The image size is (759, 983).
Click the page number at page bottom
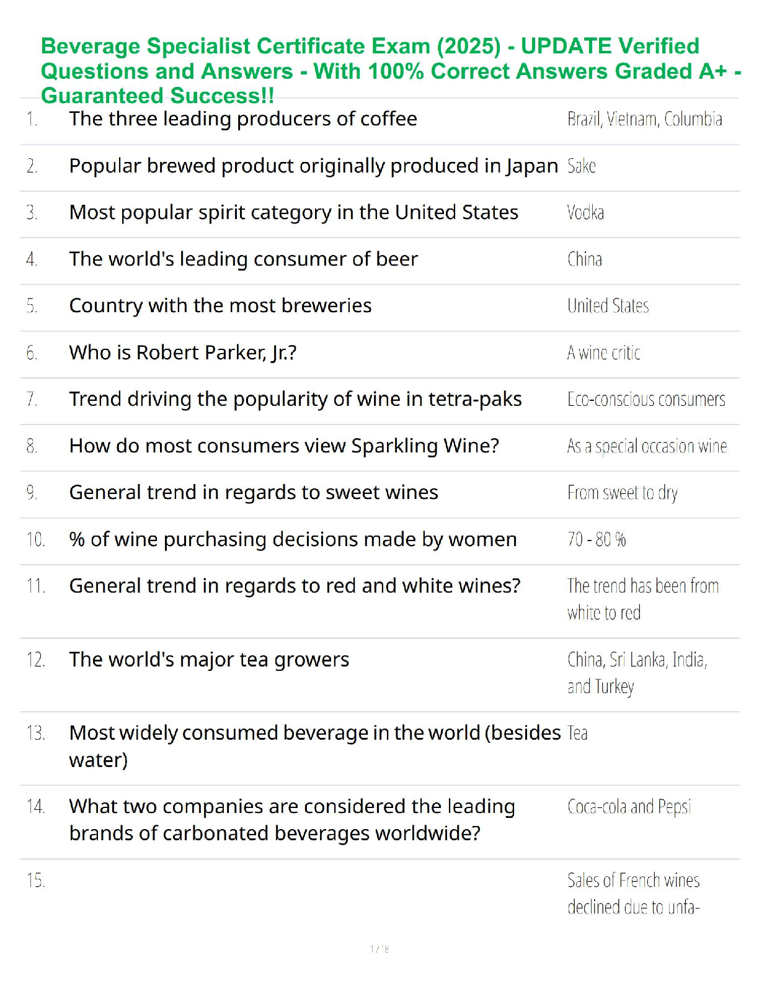379,949
